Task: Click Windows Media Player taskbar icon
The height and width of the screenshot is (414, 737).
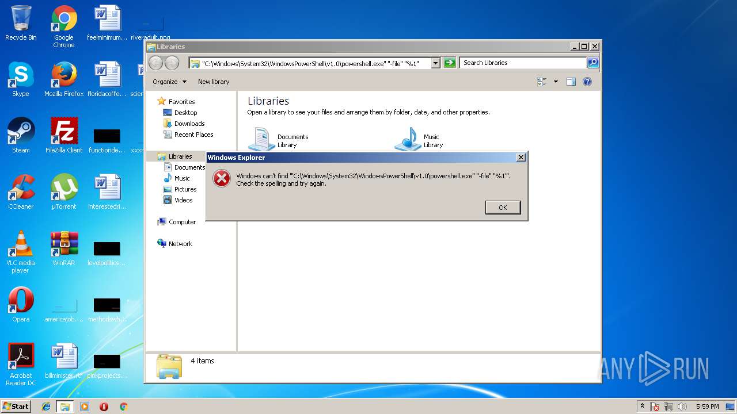Action: tap(85, 407)
